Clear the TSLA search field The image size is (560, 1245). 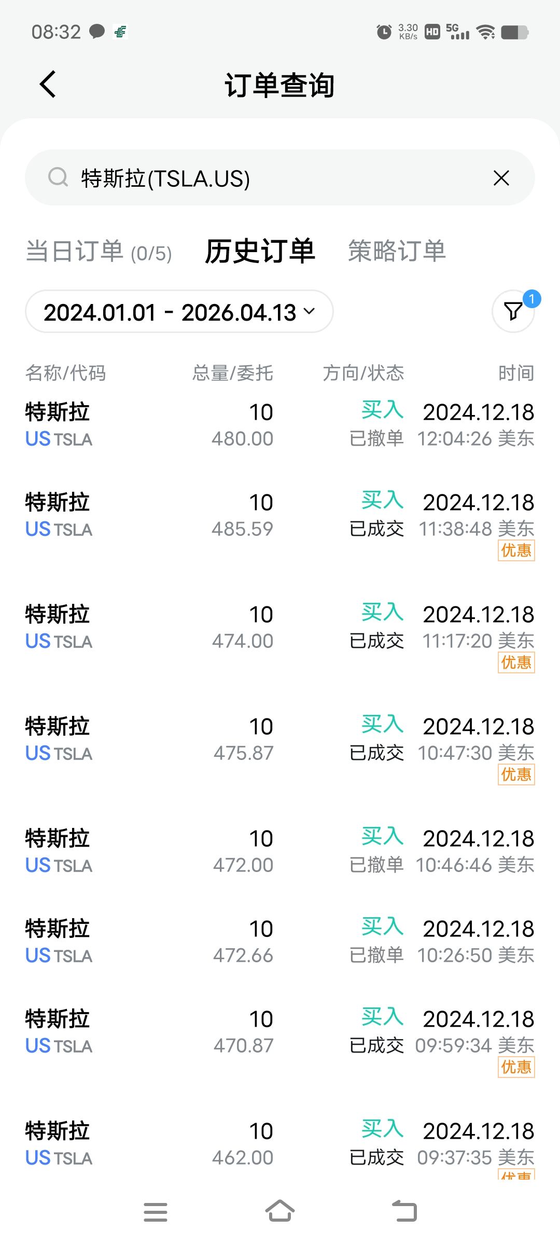click(x=501, y=178)
